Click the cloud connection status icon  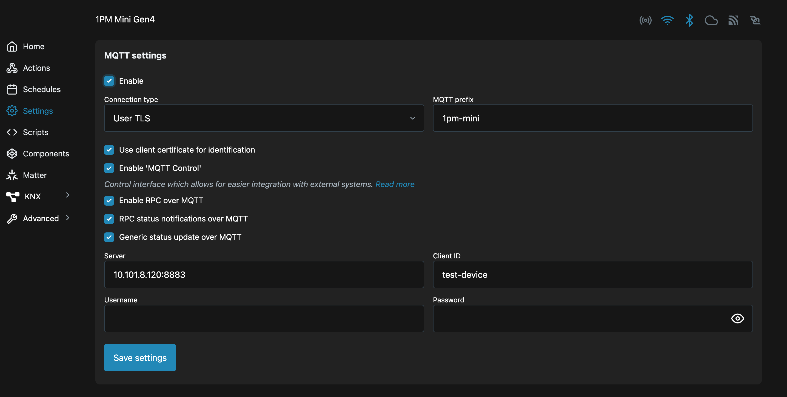coord(712,20)
